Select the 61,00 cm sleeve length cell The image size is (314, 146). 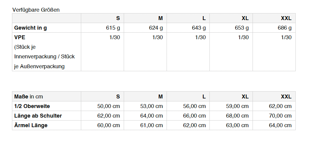point(151,125)
